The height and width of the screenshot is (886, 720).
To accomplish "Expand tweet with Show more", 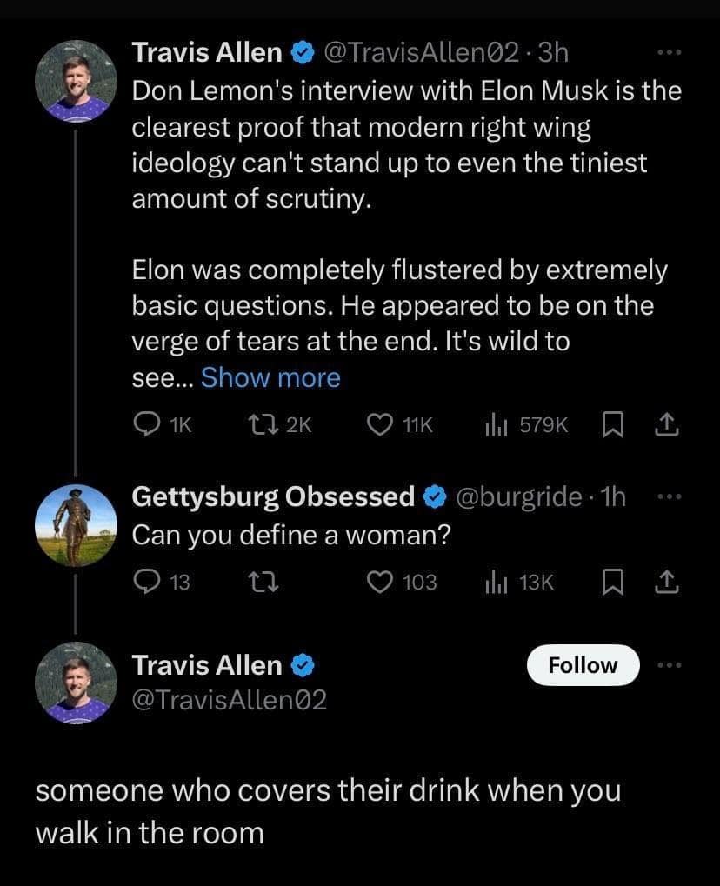I will point(270,377).
